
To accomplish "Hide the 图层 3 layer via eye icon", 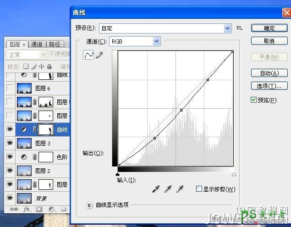I will click(10, 144).
